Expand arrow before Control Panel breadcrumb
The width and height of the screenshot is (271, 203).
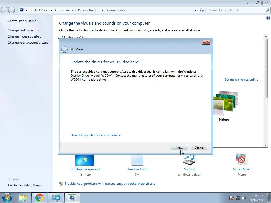[26, 10]
